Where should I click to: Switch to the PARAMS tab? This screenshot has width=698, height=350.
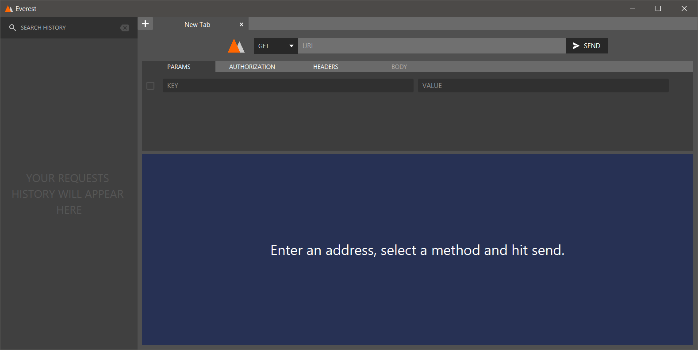click(x=179, y=67)
